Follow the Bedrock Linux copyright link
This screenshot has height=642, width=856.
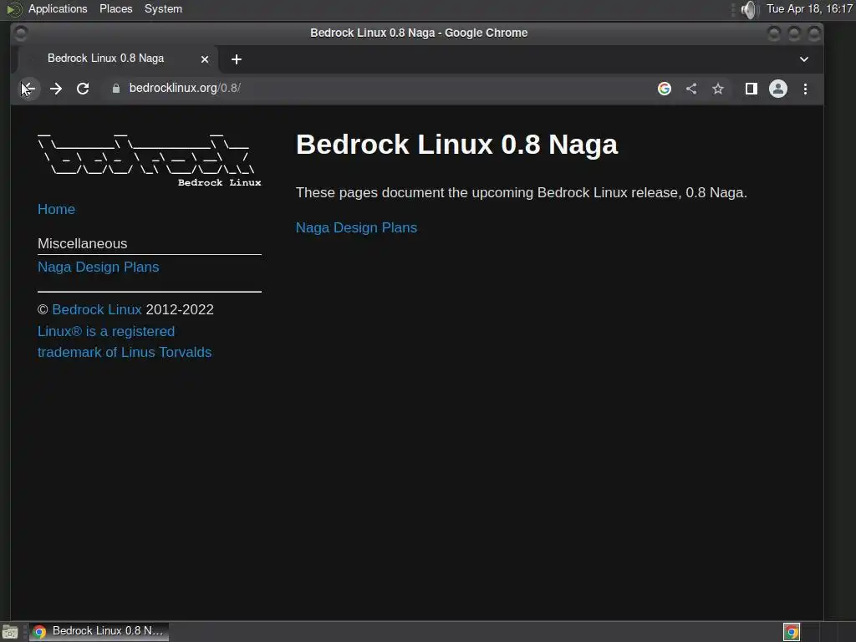pyautogui.click(x=97, y=309)
